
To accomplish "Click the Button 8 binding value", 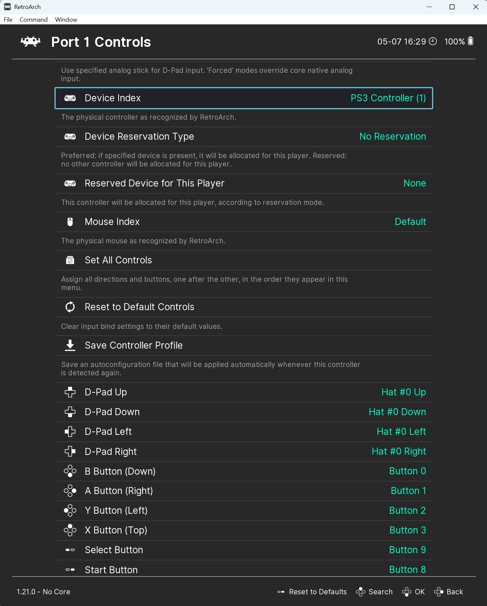I will tap(408, 570).
